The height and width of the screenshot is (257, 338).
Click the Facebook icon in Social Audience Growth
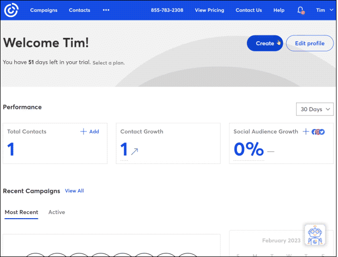point(314,132)
